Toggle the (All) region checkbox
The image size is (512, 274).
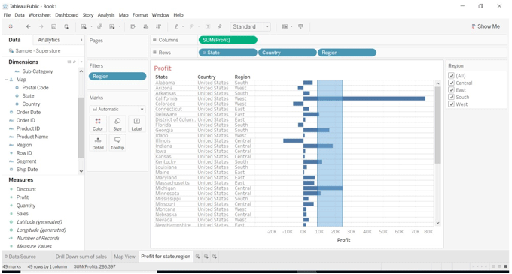coord(451,76)
